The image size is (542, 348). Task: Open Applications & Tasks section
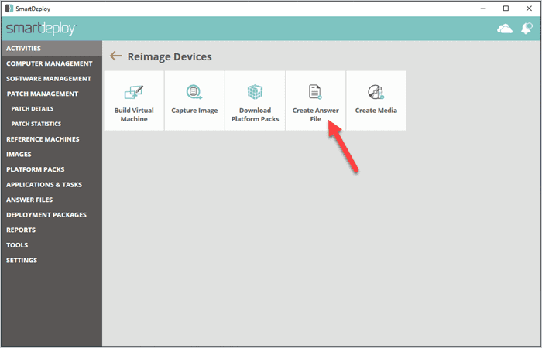click(x=52, y=185)
